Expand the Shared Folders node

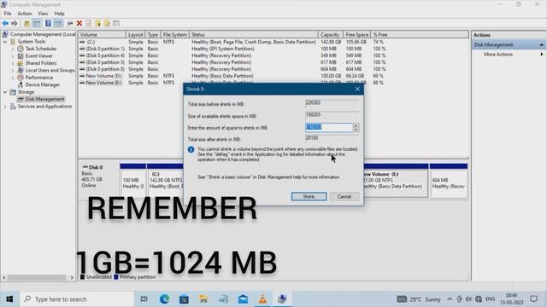pos(13,63)
